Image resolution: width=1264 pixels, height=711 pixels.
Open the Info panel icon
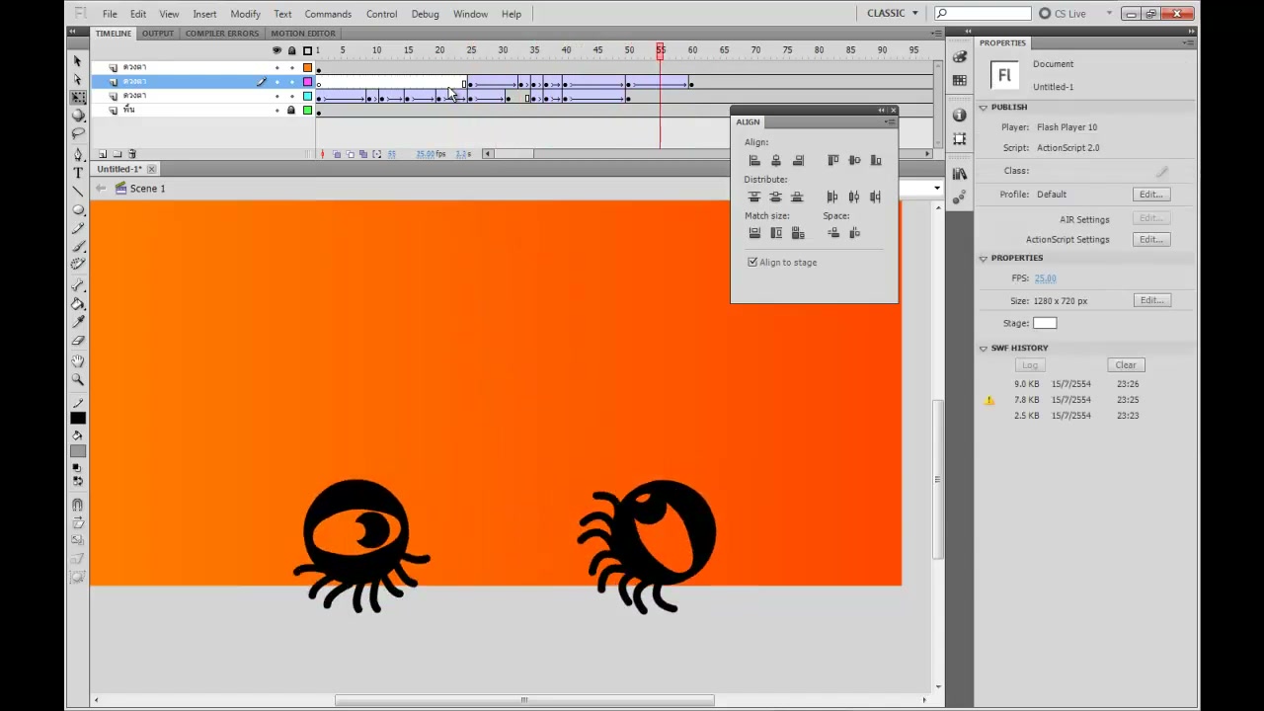(960, 115)
